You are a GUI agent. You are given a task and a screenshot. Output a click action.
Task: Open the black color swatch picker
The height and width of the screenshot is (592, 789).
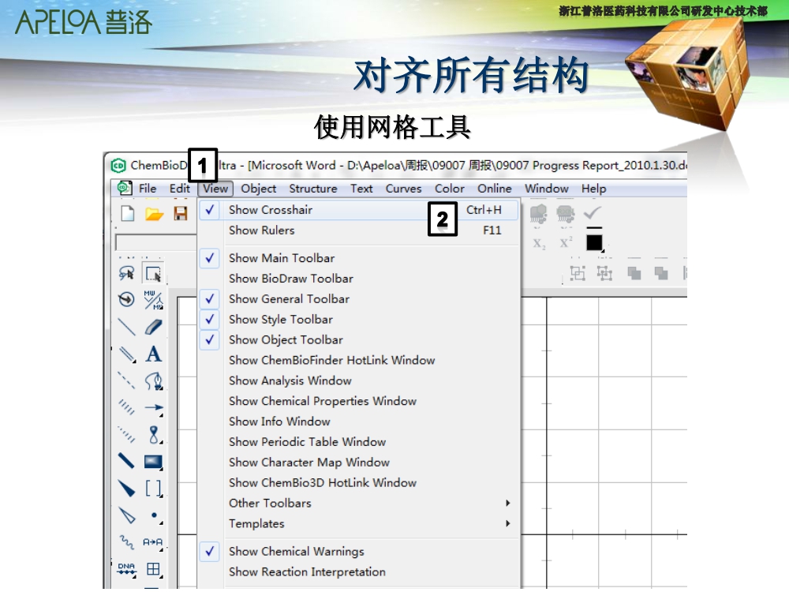(x=594, y=242)
